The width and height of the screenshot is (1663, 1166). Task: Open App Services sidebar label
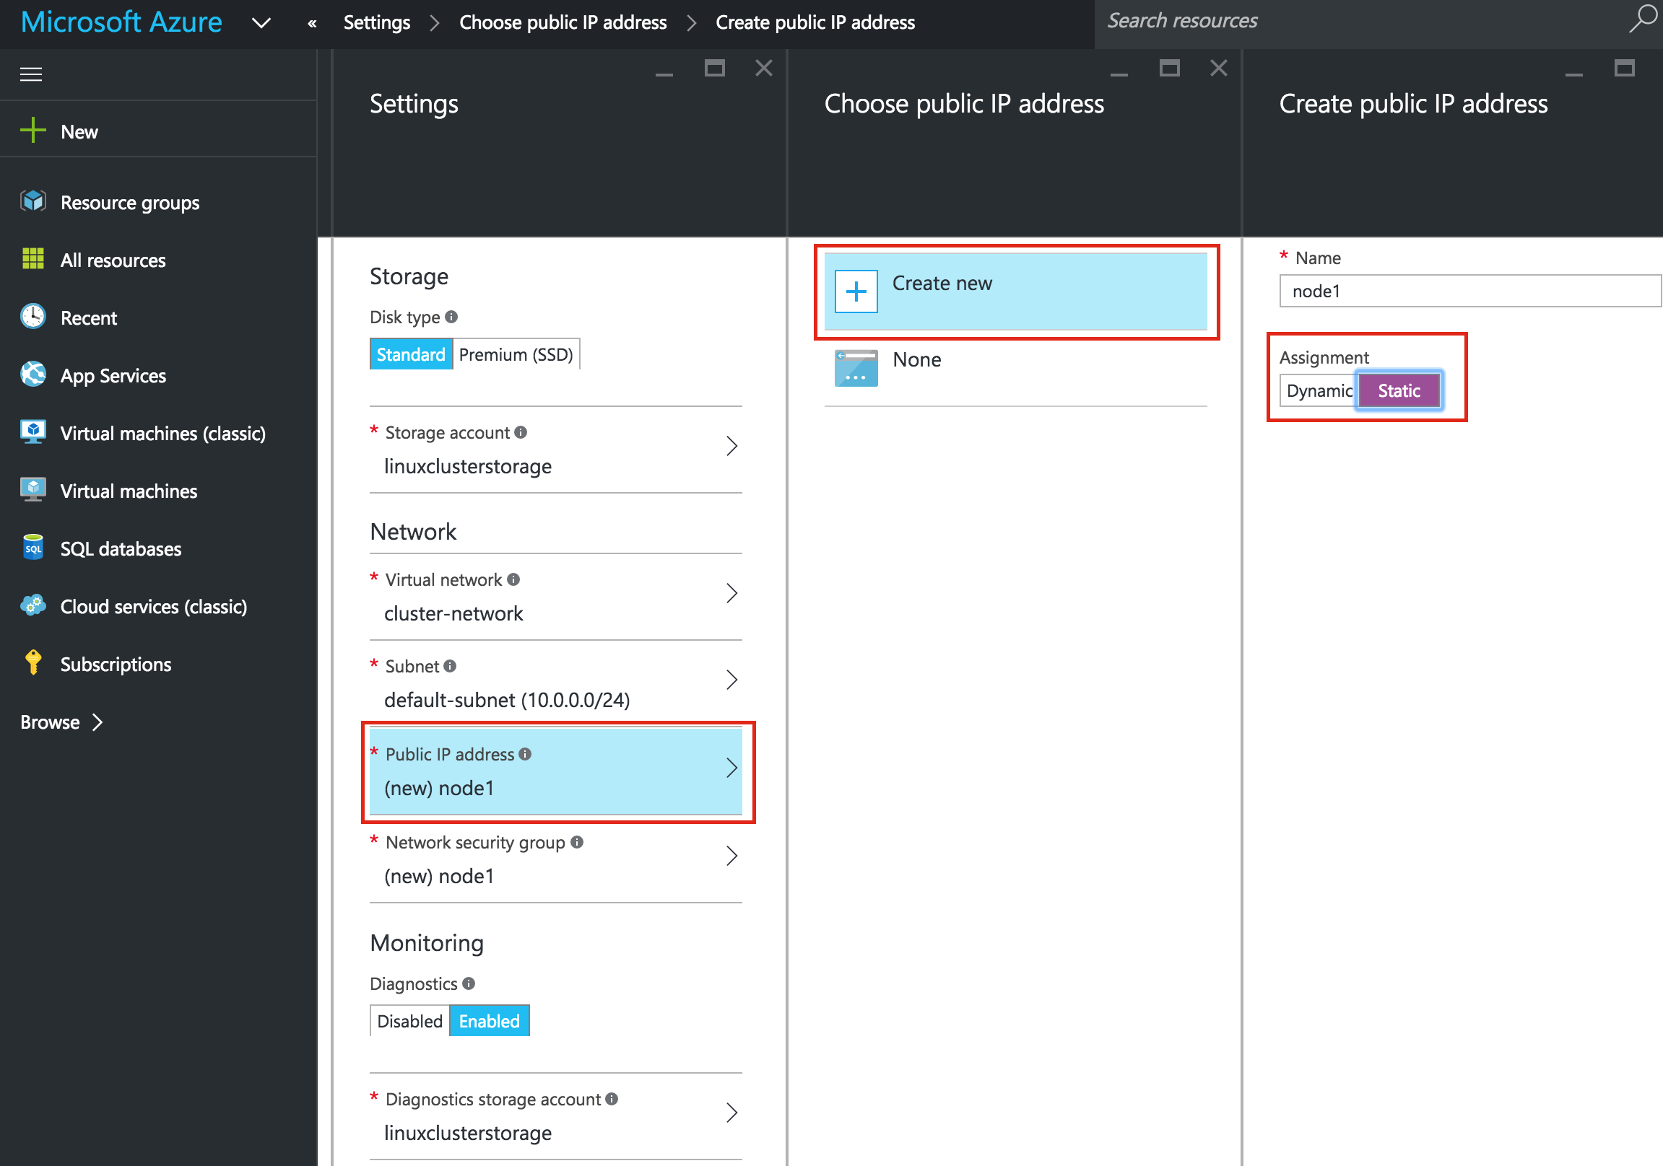(x=113, y=376)
